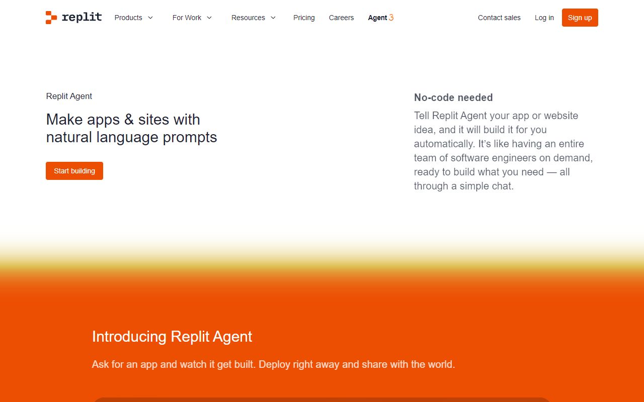644x402 pixels.
Task: Click the No-code needed heading
Action: [x=453, y=97]
